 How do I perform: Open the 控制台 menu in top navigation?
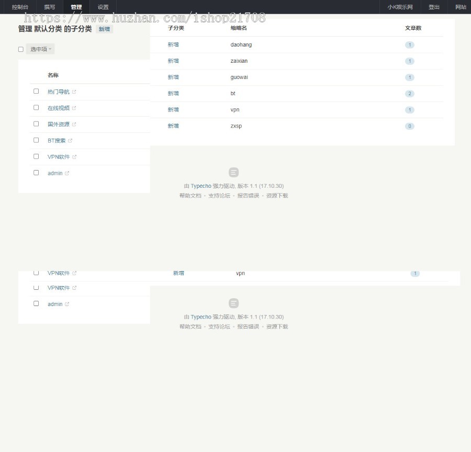(x=20, y=7)
